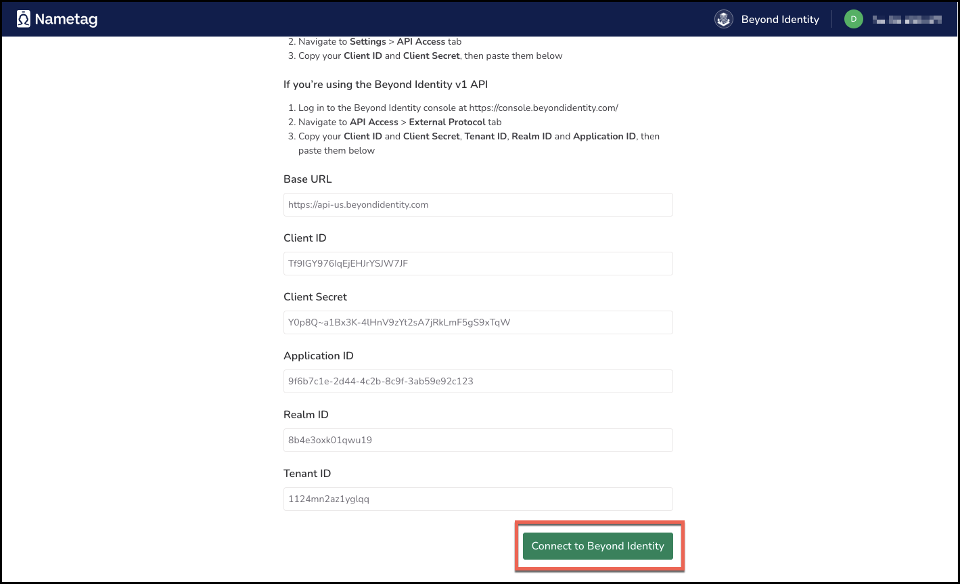The image size is (960, 584).
Task: Focus the Realm ID input box
Action: pos(478,441)
